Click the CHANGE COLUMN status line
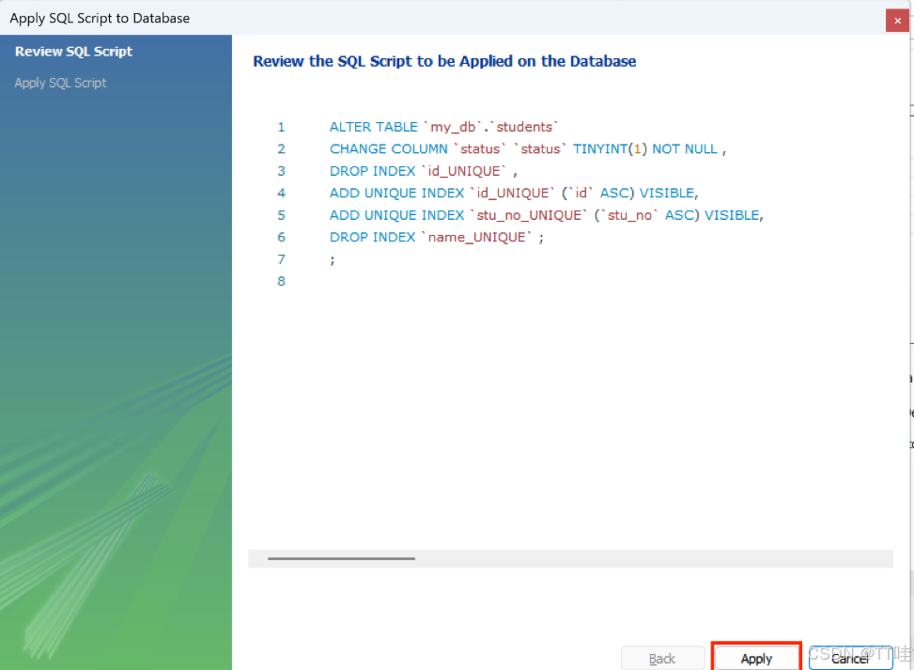The width and height of the screenshot is (914, 670). [x=528, y=148]
